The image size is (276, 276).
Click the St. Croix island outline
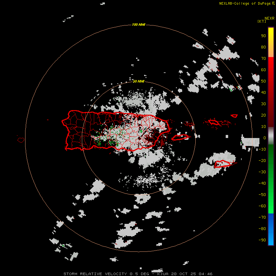(x=223, y=164)
